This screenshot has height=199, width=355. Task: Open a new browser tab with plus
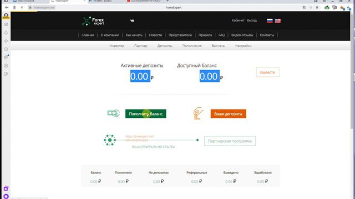(168, 1)
